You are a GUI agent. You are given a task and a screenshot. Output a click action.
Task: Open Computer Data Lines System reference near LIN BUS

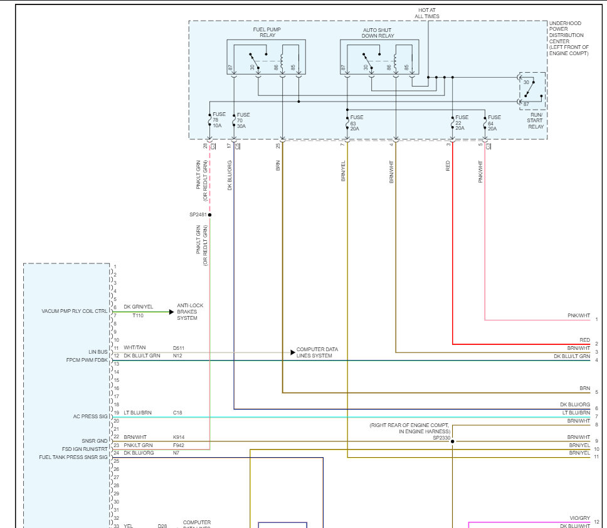[317, 352]
